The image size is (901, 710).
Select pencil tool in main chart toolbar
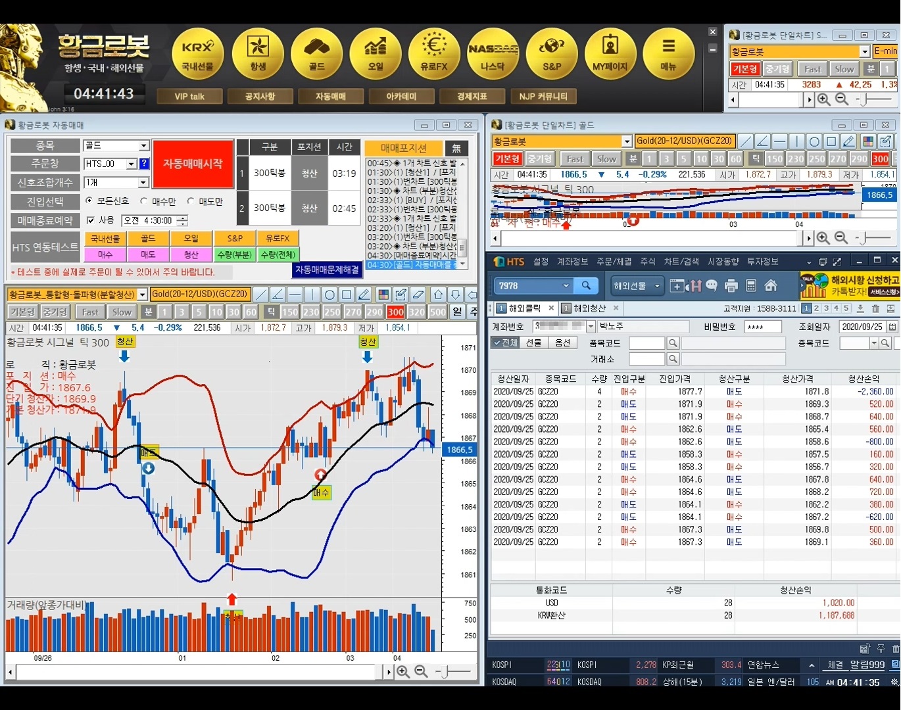pyautogui.click(x=364, y=295)
